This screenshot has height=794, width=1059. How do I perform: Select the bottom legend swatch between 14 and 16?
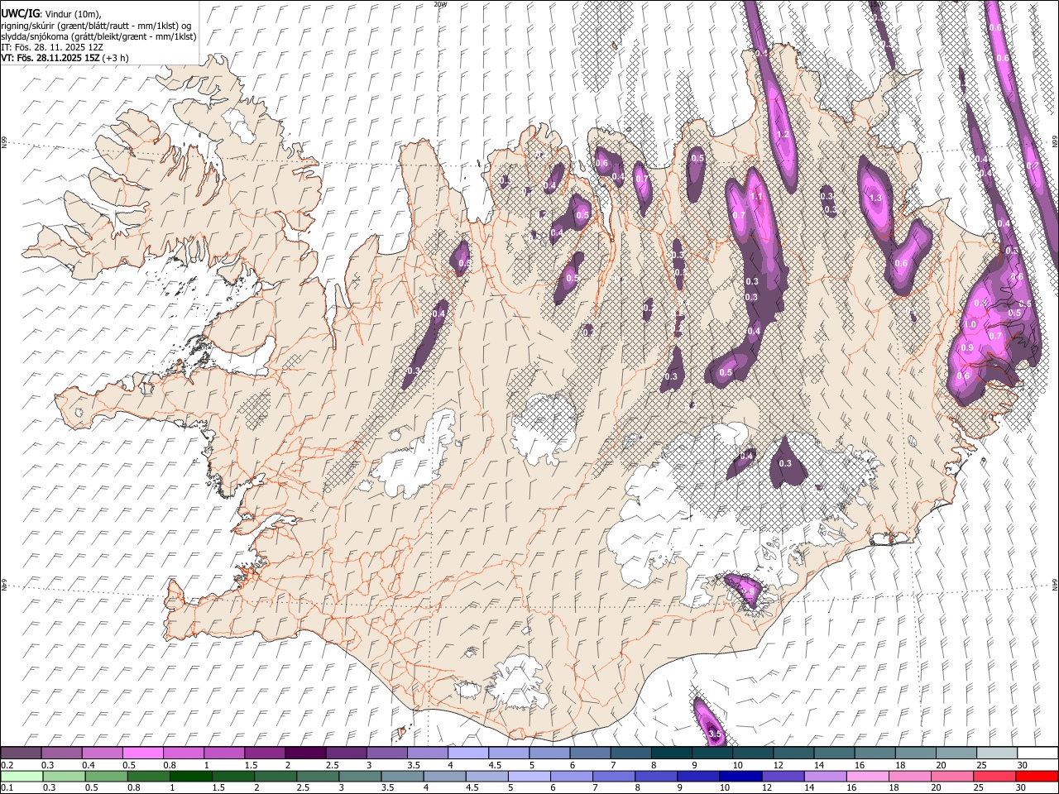tap(825, 776)
